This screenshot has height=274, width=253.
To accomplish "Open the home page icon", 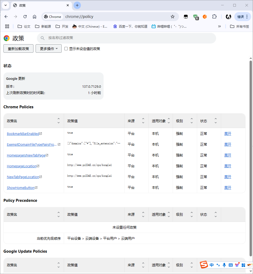I will 35,17.
